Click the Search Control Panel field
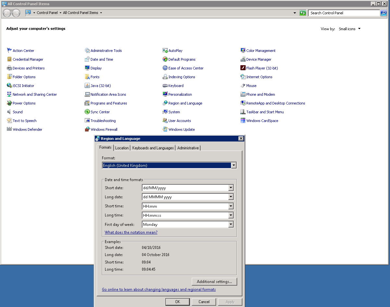 pyautogui.click(x=344, y=13)
